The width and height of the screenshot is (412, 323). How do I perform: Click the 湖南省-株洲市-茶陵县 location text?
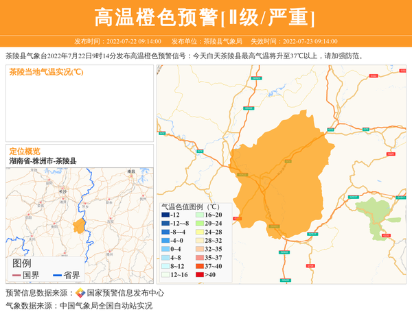pyautogui.click(x=43, y=160)
